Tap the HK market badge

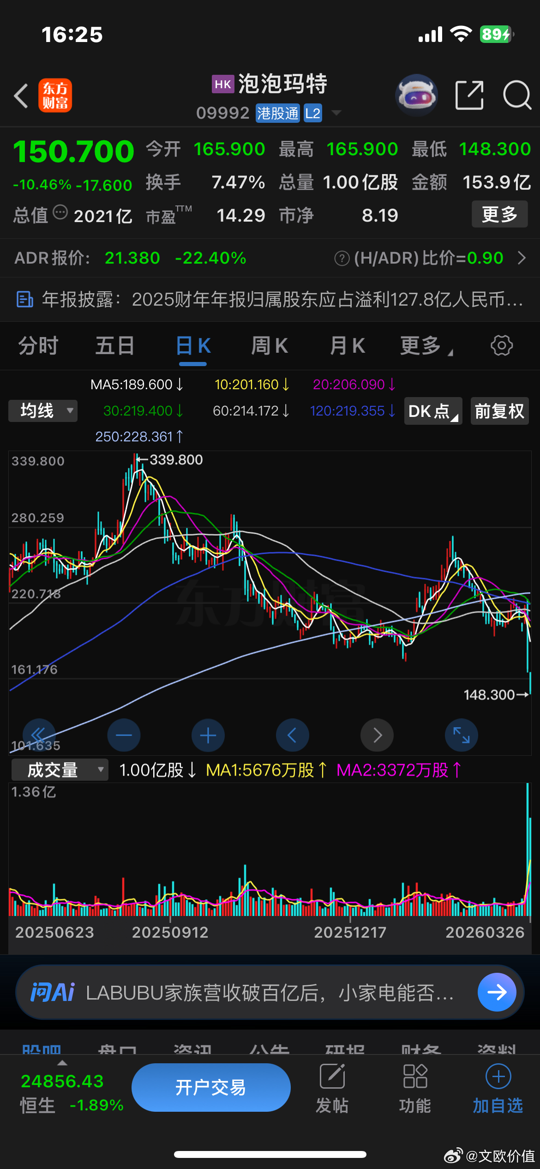pos(223,84)
